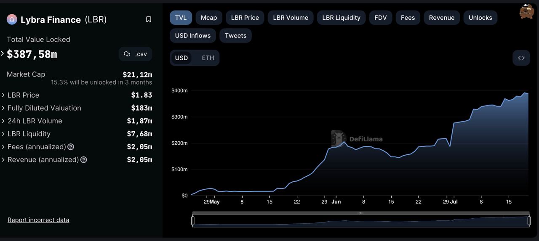Click the user avatar in the top corner

(x=526, y=11)
